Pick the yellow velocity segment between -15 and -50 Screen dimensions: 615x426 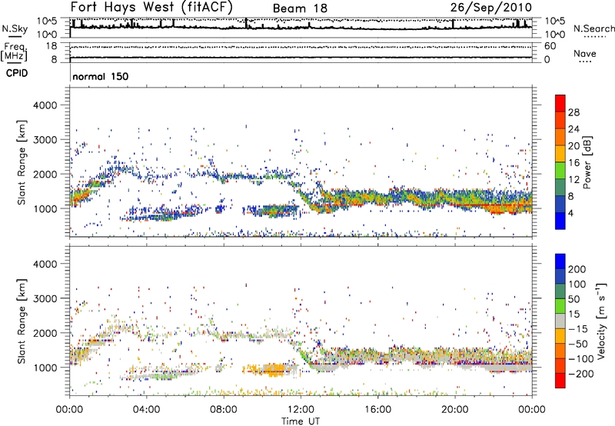tap(560, 336)
